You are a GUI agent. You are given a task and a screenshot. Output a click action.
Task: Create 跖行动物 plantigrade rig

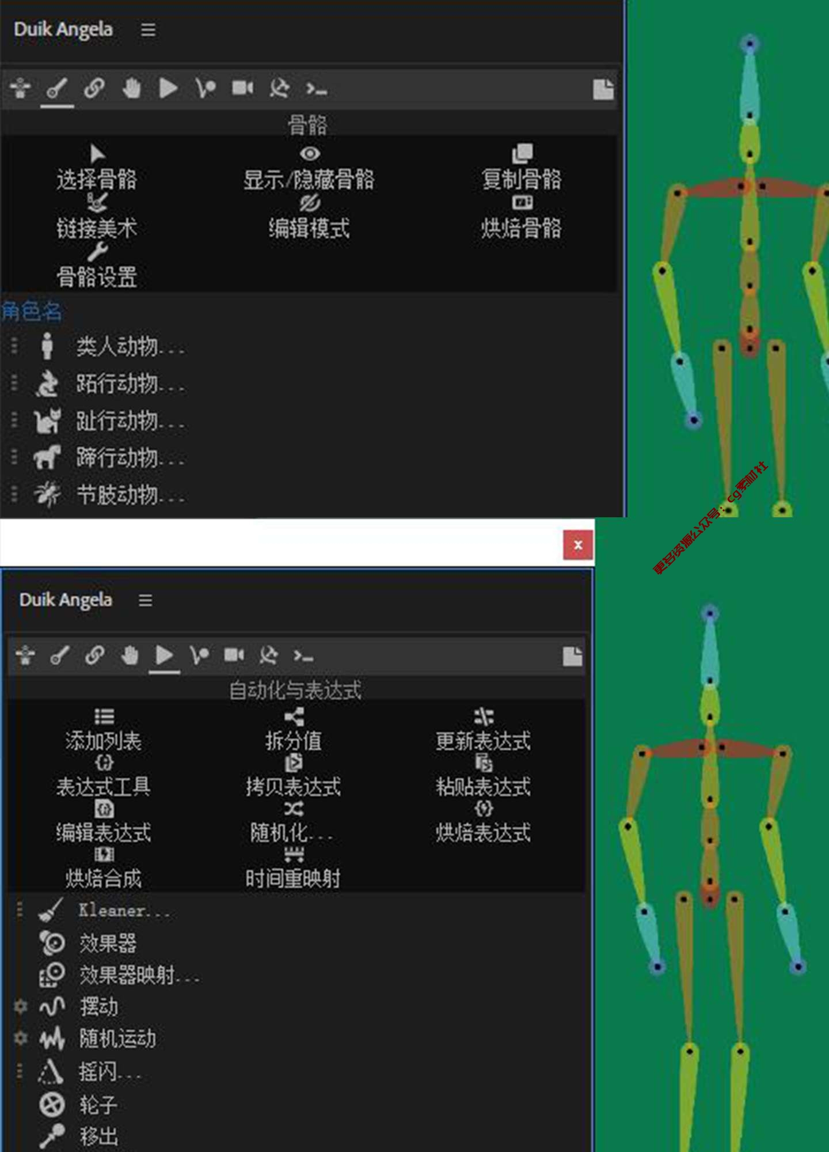[x=130, y=384]
